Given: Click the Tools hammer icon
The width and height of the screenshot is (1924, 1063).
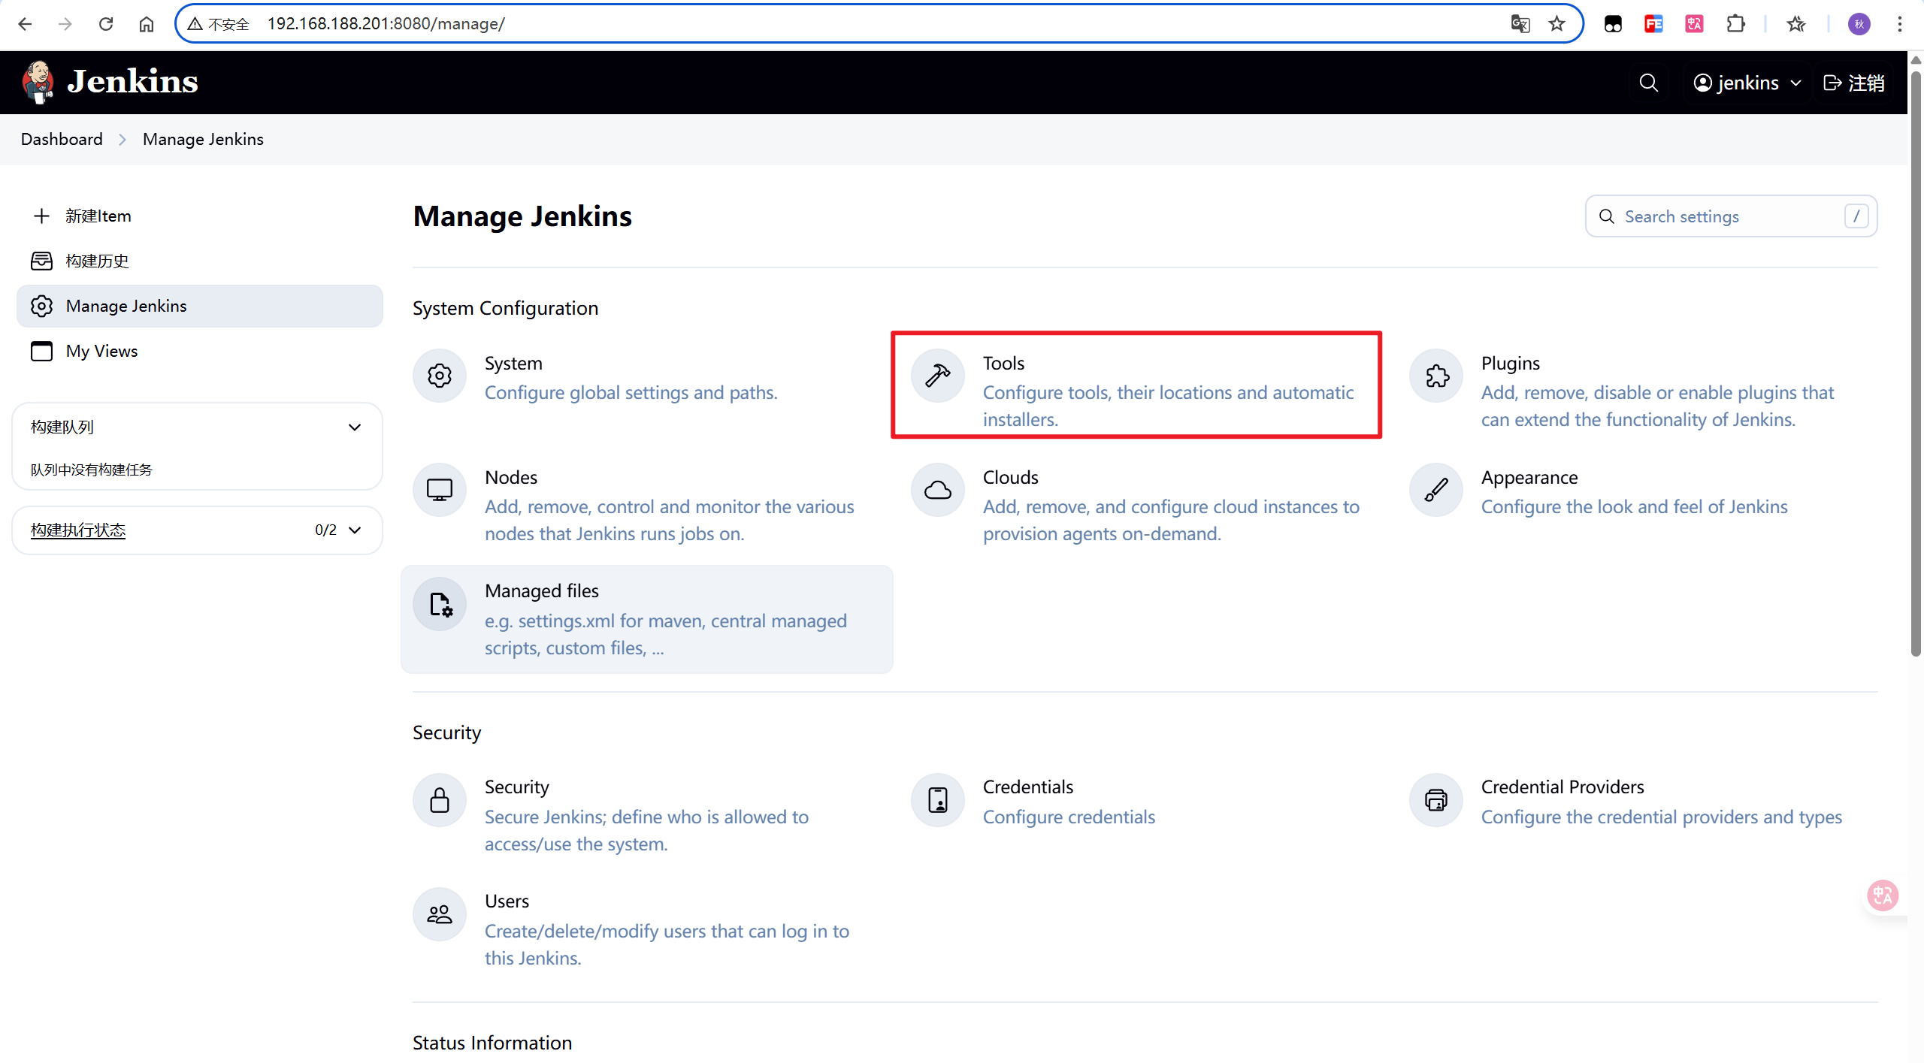Looking at the screenshot, I should coord(937,376).
